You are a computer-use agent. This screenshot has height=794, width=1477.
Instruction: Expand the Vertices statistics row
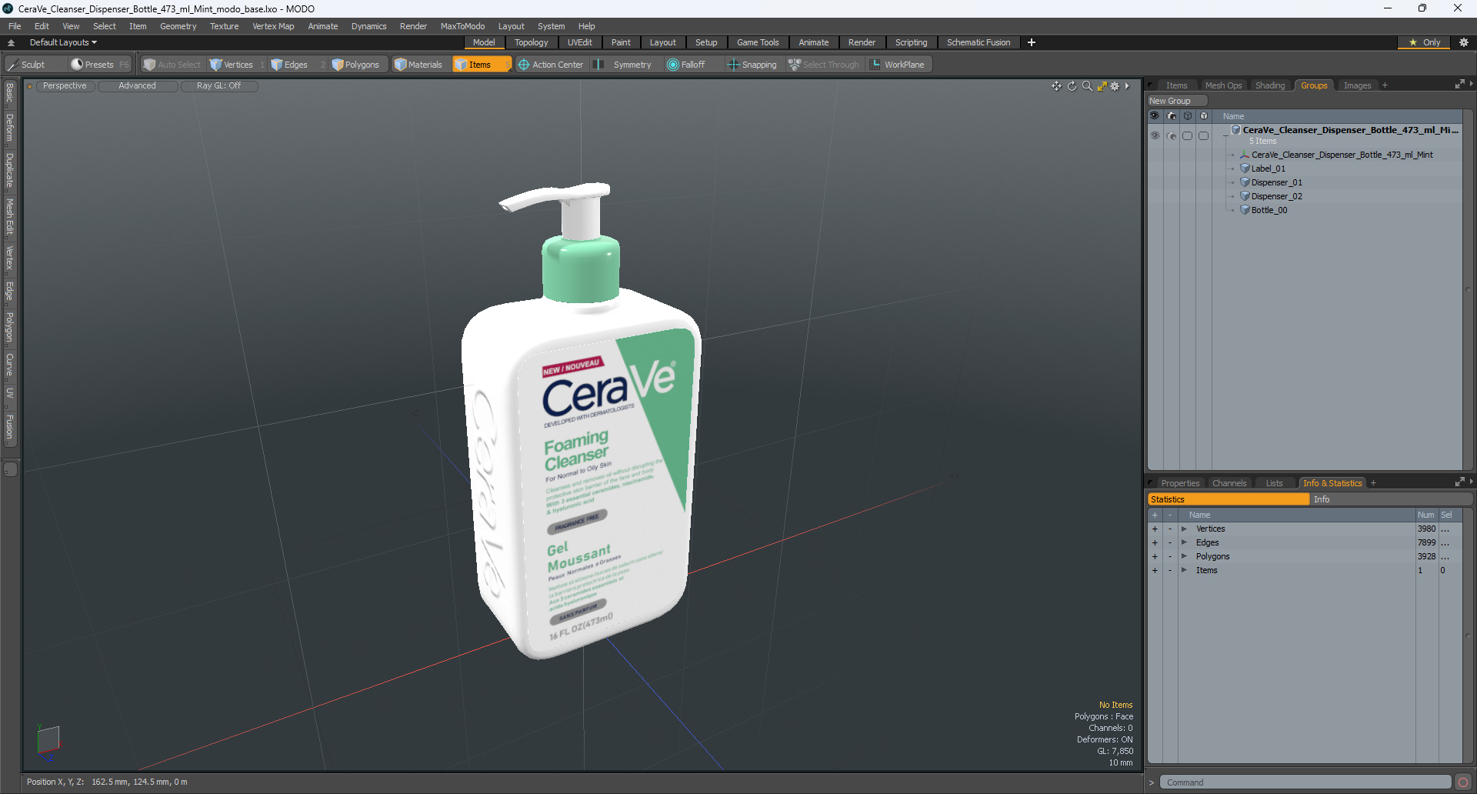1184,529
